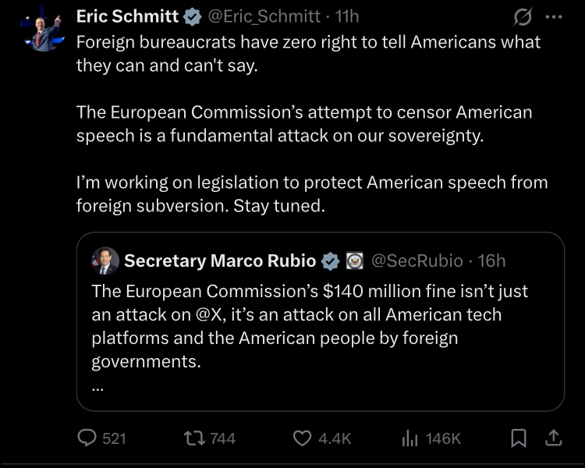Open the @Eric_Schmitt handle link
Image resolution: width=585 pixels, height=468 pixels.
coord(264,16)
